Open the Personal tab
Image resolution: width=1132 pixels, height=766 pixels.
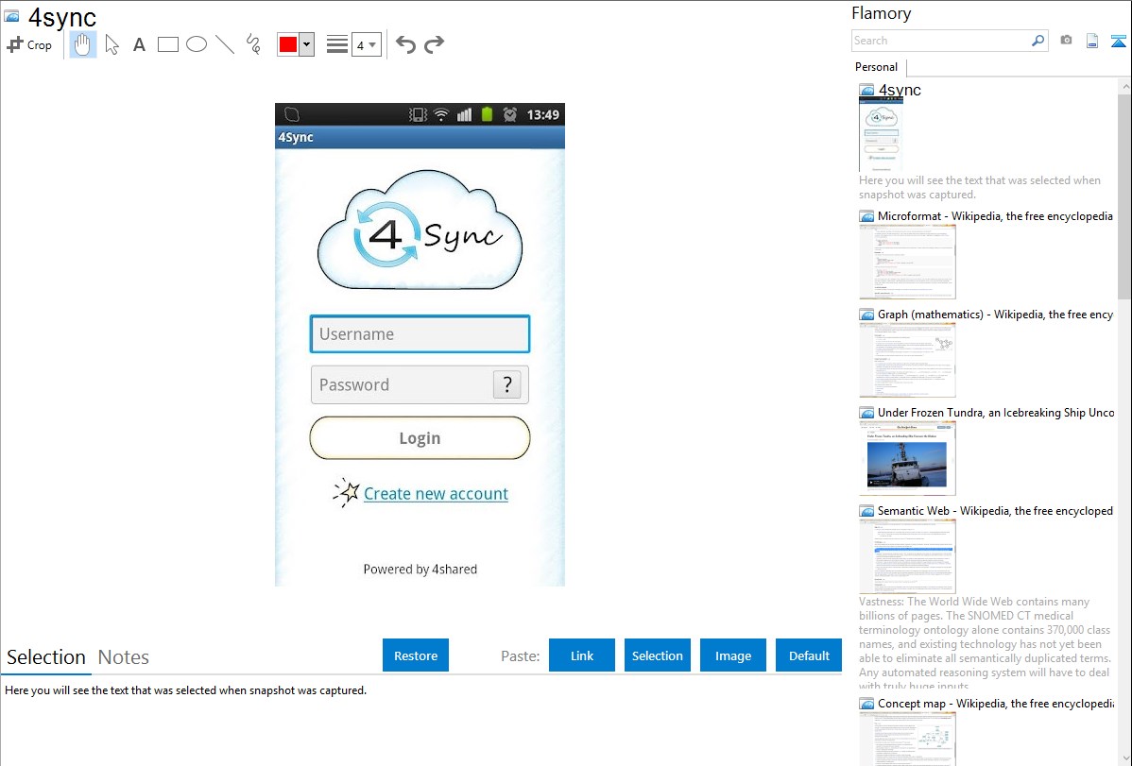(x=876, y=66)
